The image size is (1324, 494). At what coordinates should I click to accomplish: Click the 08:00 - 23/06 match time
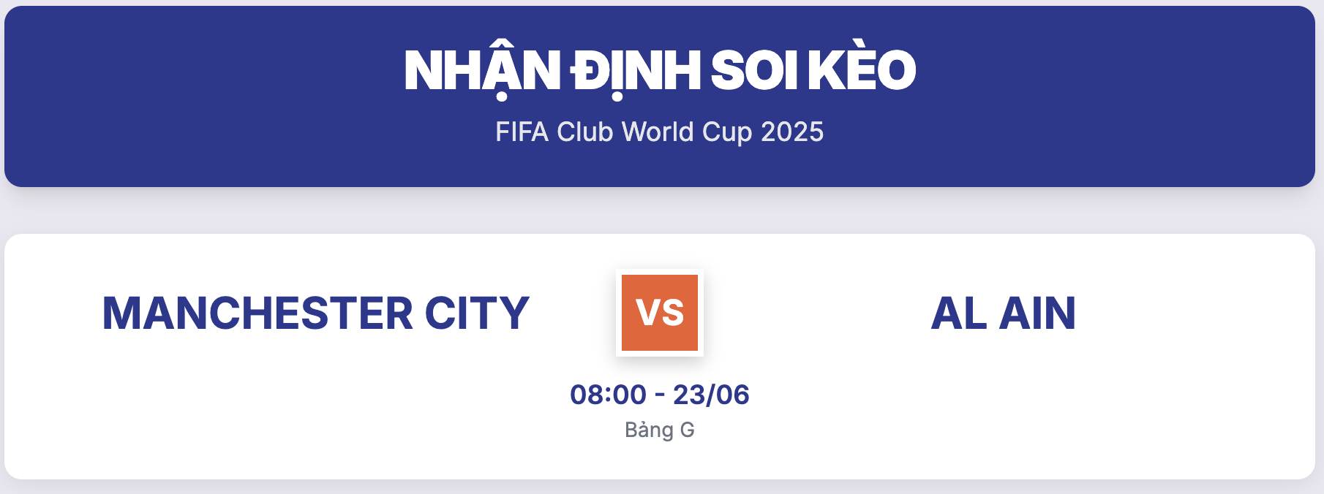click(660, 395)
